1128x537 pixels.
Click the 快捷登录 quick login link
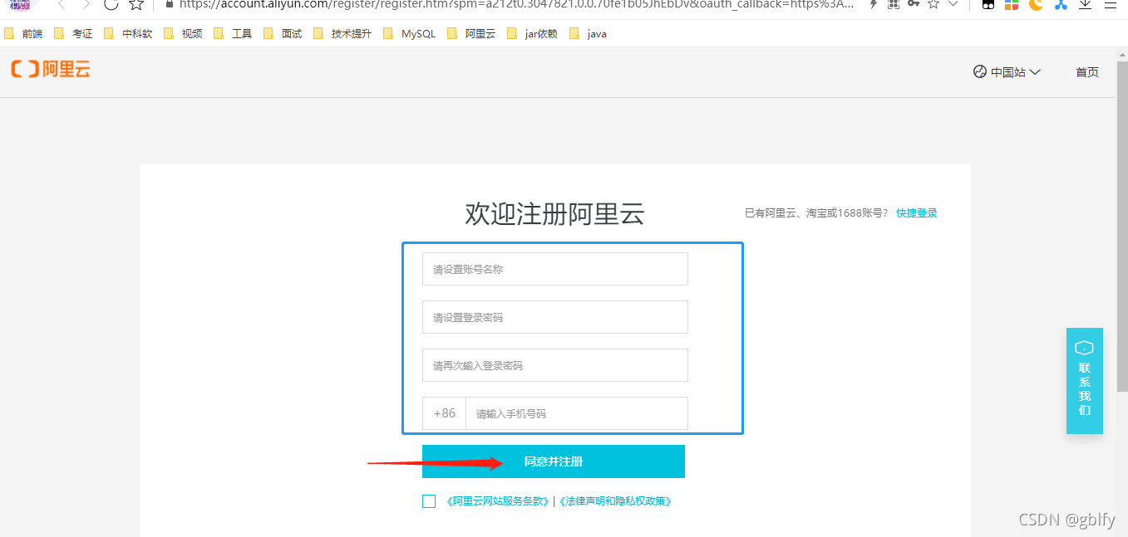coord(916,212)
